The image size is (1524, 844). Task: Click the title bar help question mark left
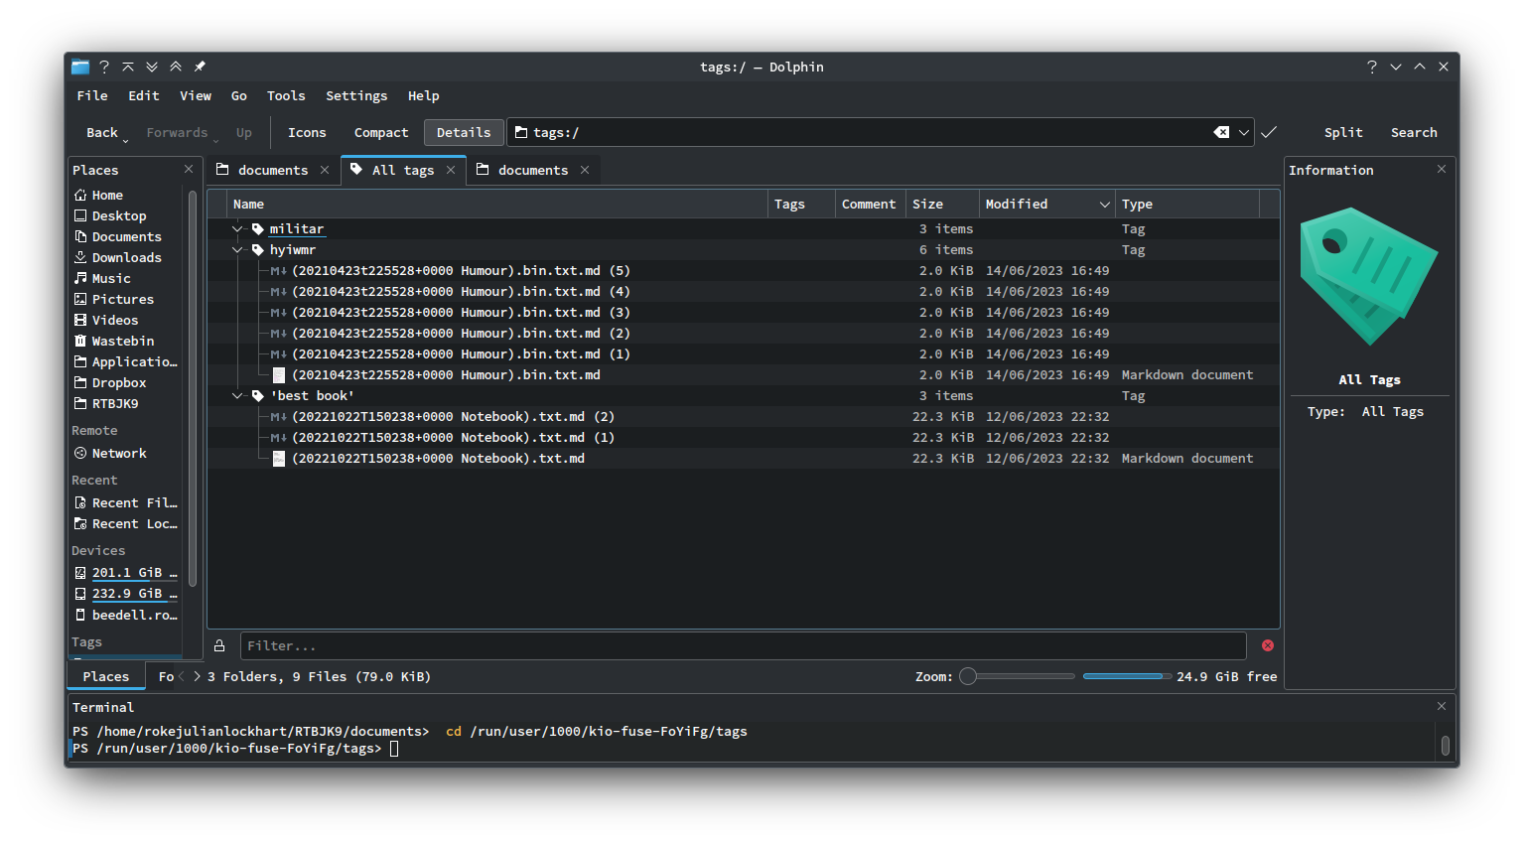click(104, 67)
